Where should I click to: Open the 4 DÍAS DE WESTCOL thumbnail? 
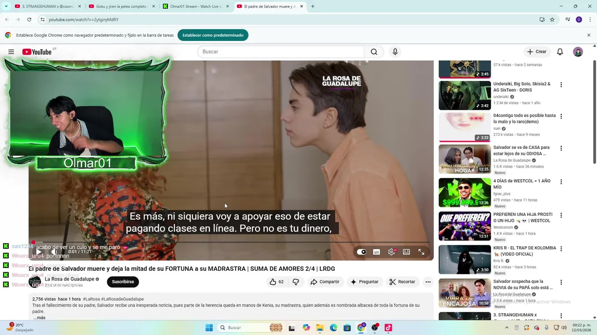(x=465, y=193)
